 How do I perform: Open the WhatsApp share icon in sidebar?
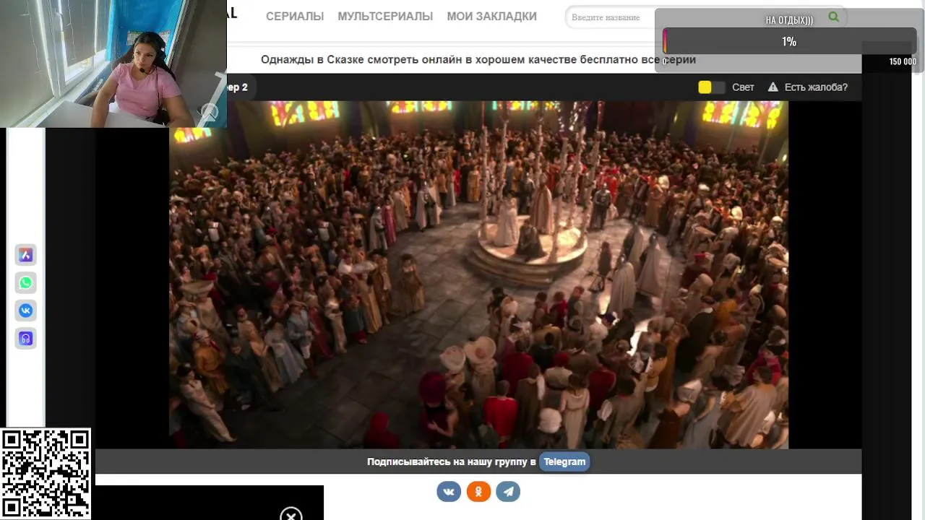(x=26, y=282)
